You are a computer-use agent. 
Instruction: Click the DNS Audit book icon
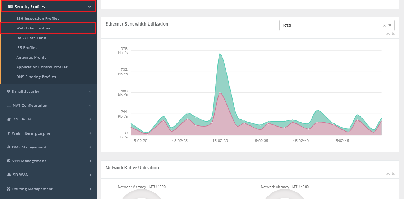[9, 119]
